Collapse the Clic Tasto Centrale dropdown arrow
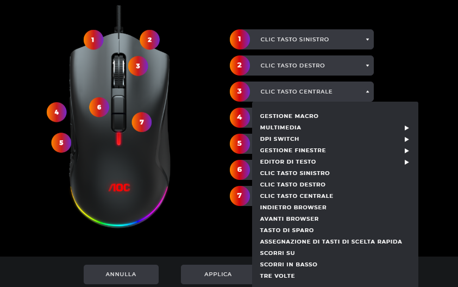The width and height of the screenshot is (458, 287). click(367, 91)
